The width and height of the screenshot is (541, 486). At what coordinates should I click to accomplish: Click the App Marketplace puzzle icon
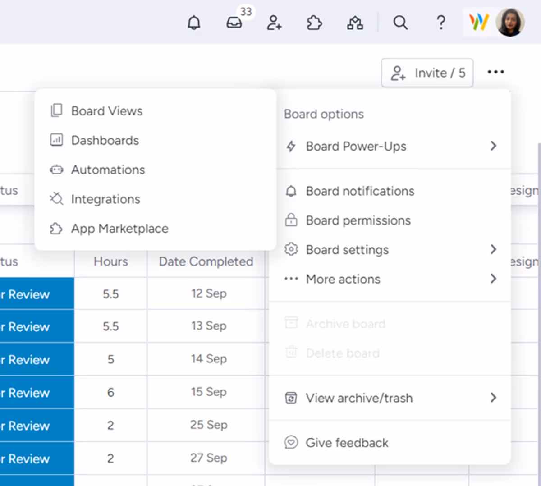(56, 229)
